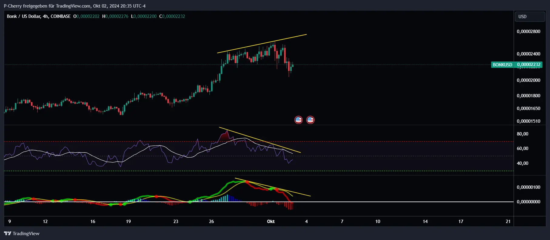Screen dimensions: 550x240
Task: Click date 12 on the time axis
Action: click(45, 222)
